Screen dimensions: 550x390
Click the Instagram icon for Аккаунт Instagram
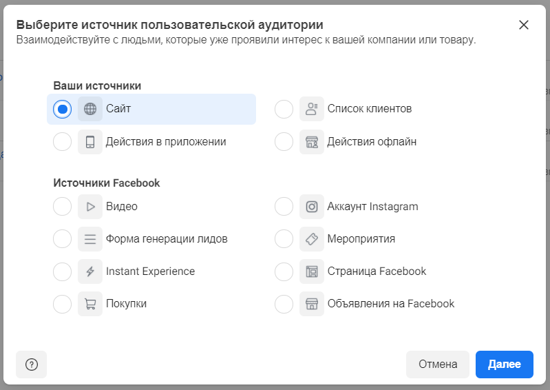[x=312, y=207]
